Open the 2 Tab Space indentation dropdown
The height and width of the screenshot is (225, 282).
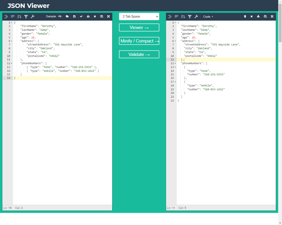[x=139, y=17]
